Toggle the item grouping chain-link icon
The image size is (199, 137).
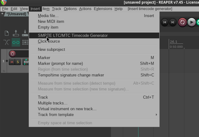click(16, 42)
